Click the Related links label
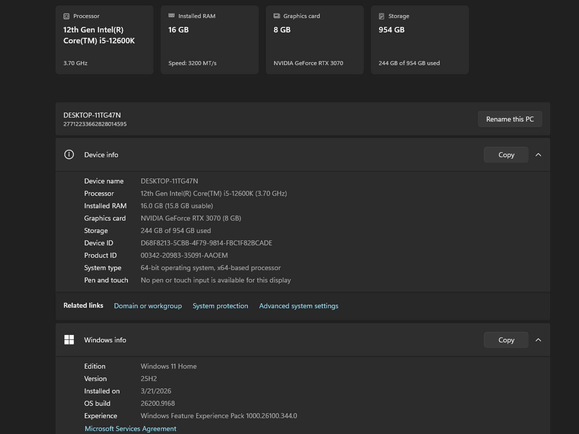 point(83,305)
